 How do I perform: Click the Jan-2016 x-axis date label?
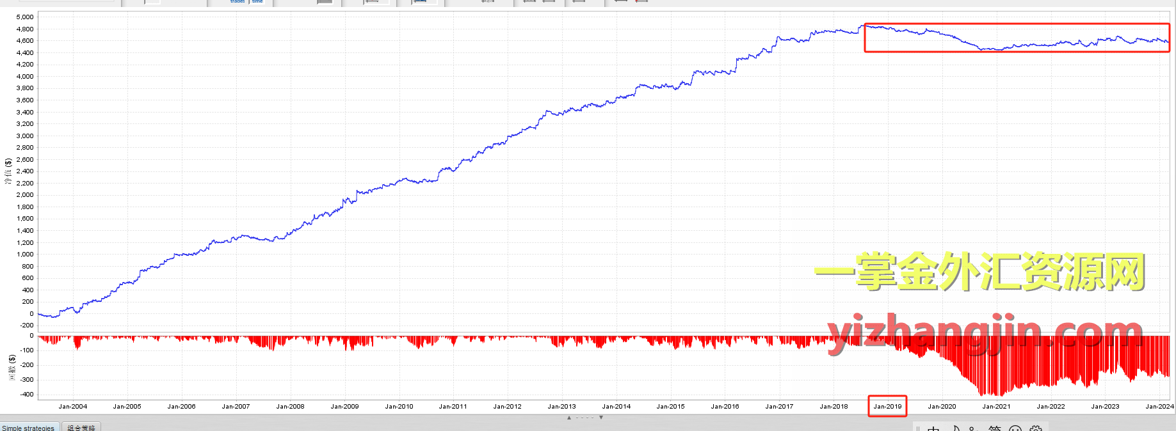725,407
